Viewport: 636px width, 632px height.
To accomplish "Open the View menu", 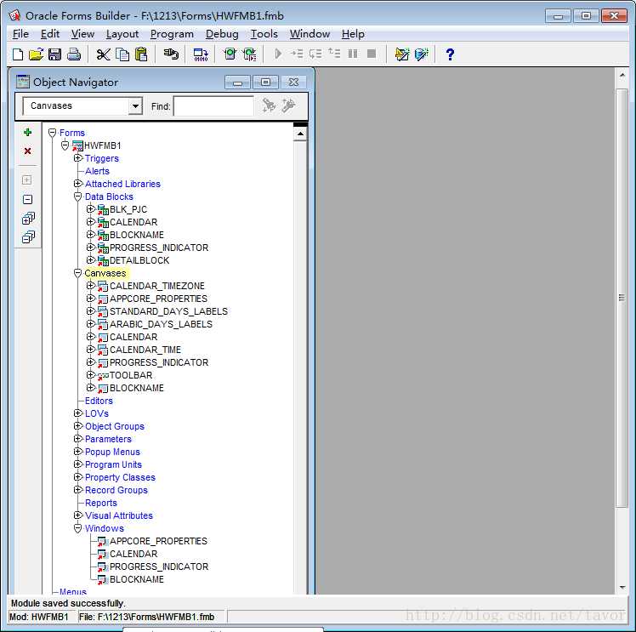I will (x=82, y=34).
